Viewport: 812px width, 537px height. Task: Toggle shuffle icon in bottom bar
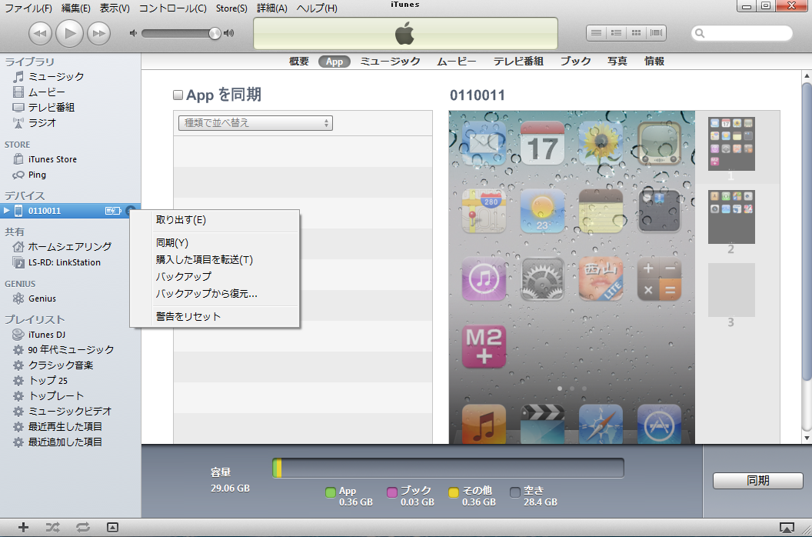(x=52, y=528)
